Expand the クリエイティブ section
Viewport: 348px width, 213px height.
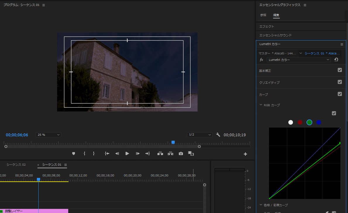(270, 83)
